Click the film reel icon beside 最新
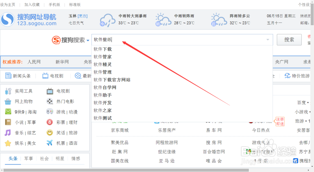 coord(78,76)
